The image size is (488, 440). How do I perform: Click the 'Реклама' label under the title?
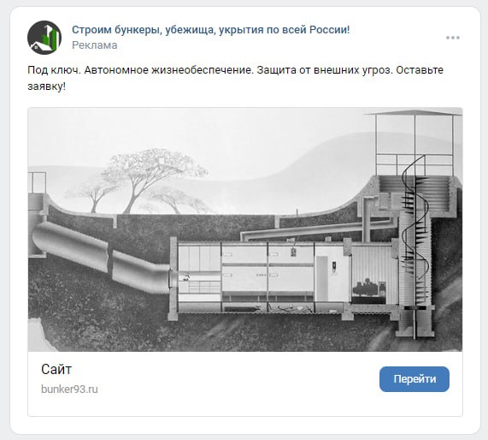(95, 45)
